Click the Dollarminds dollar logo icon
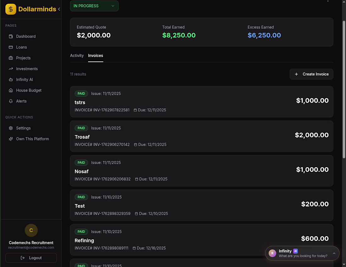 [11, 9]
